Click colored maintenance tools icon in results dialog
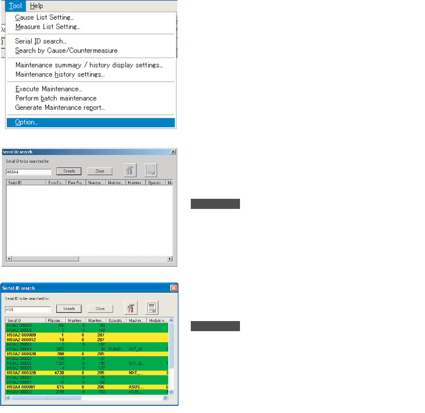 (x=131, y=308)
